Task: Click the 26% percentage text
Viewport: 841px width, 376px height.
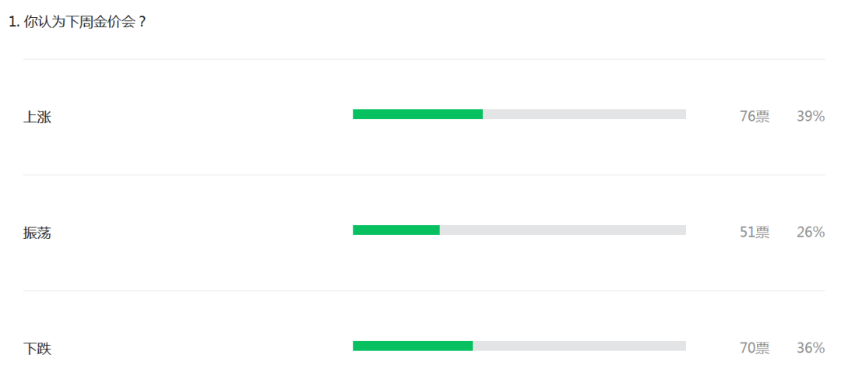Action: point(811,232)
